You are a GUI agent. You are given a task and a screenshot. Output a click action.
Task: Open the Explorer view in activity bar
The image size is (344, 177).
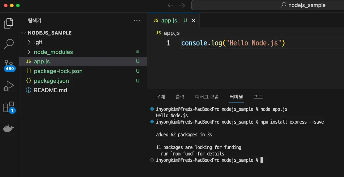(9, 23)
